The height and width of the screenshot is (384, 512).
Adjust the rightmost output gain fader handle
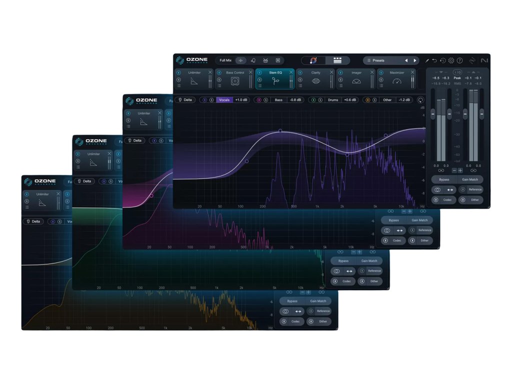tap(481, 113)
